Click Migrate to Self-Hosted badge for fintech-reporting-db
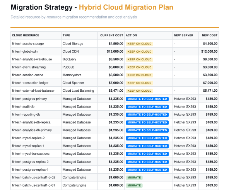This screenshot has width=229, height=190. (x=147, y=115)
